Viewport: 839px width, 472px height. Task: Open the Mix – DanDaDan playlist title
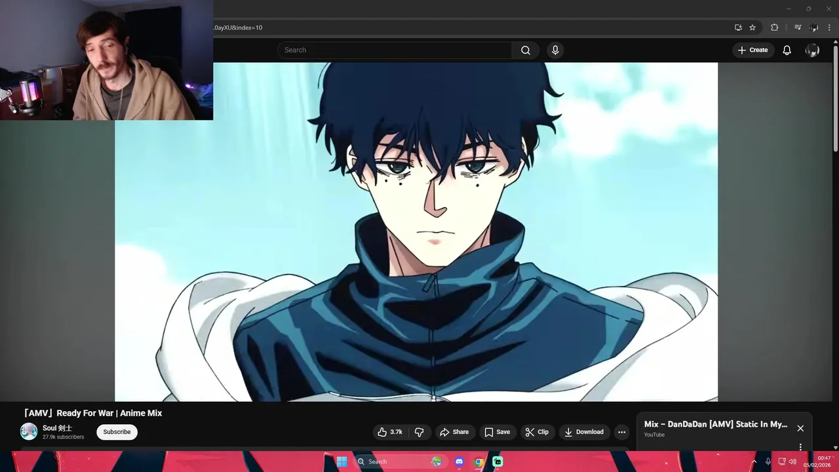point(716,424)
